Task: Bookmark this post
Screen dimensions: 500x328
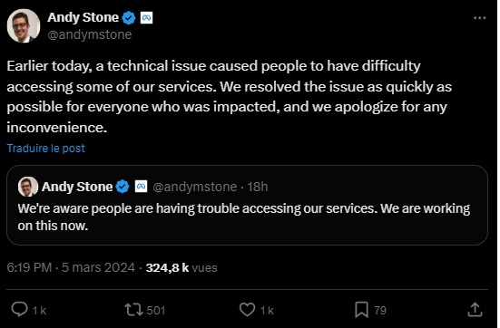Action: (361, 310)
